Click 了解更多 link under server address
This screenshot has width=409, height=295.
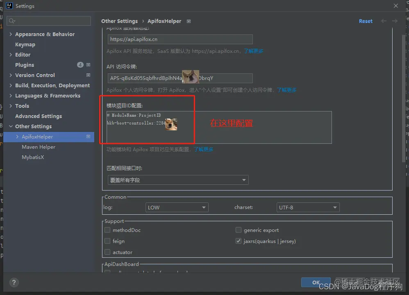coord(253,51)
